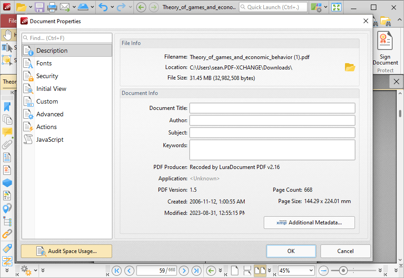Click the Open folder toolbar icon
This screenshot has width=404, height=278.
coord(21,7)
